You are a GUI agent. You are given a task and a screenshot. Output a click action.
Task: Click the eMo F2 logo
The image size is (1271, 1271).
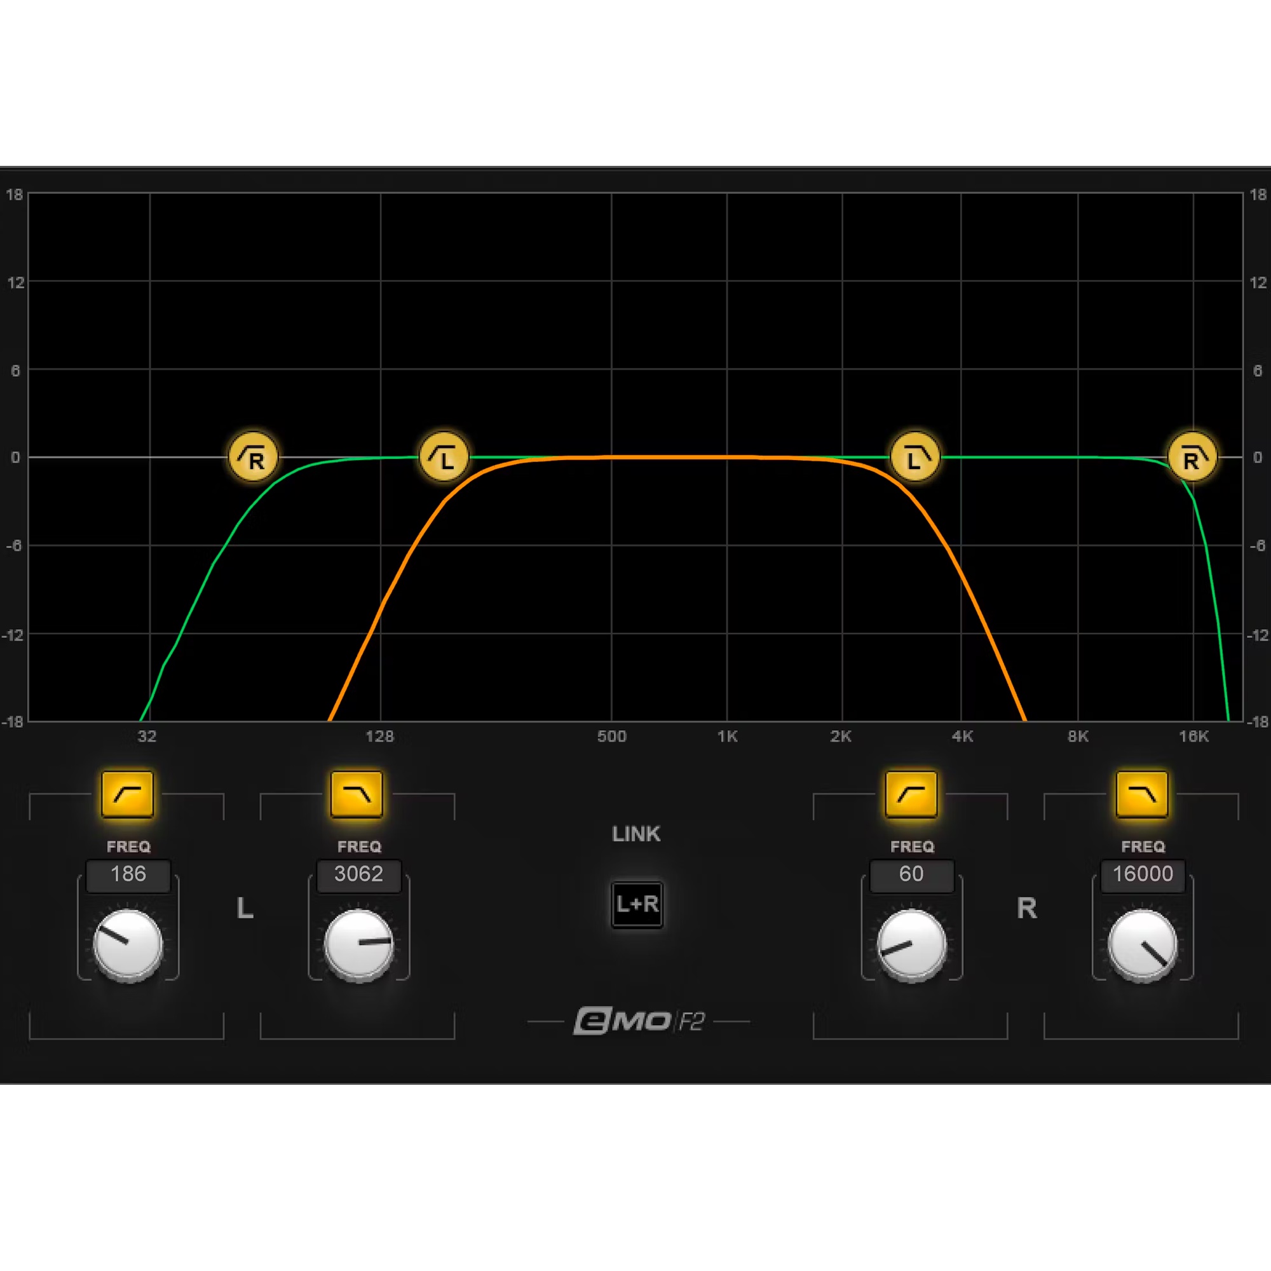click(x=639, y=1021)
